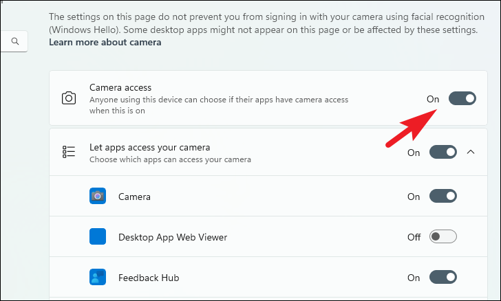Click the list icon for apps access

coord(69,152)
